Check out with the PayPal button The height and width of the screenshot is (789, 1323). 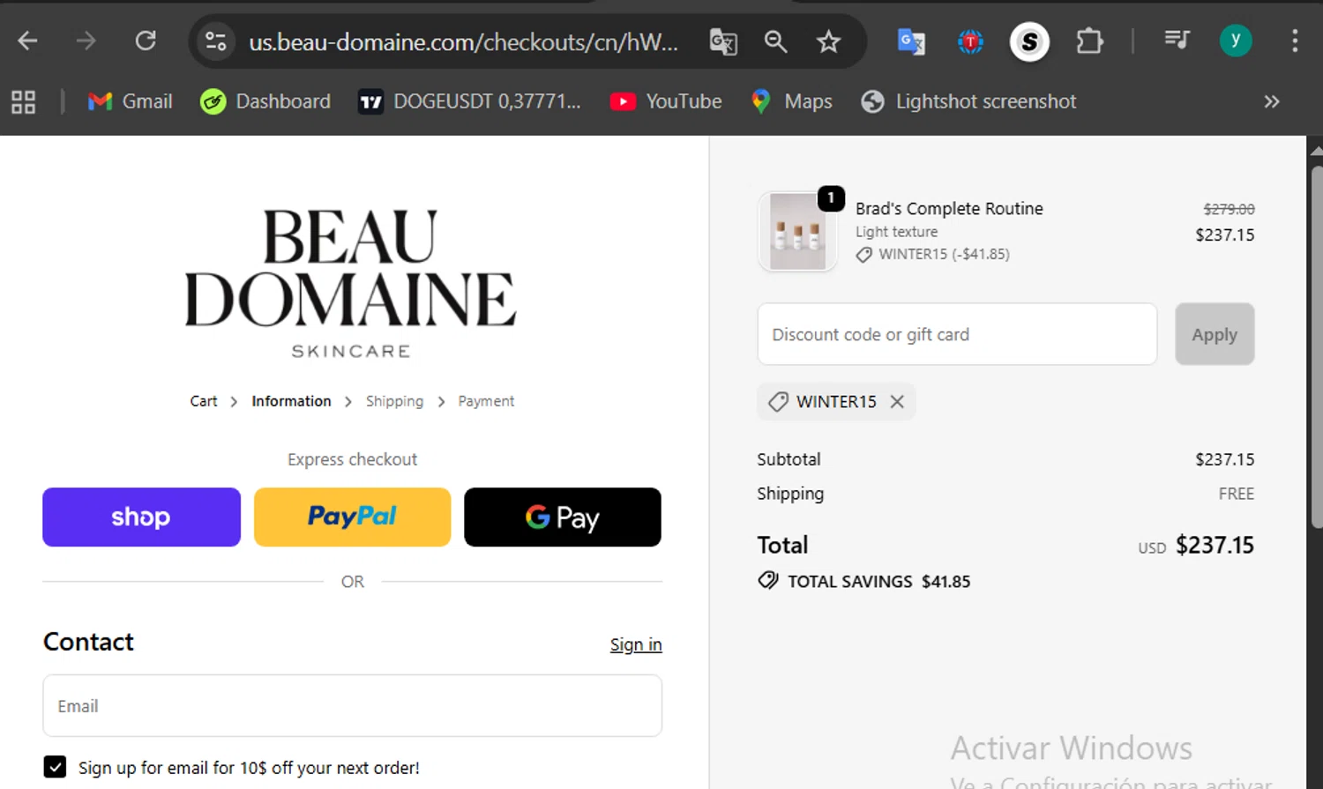(x=352, y=517)
